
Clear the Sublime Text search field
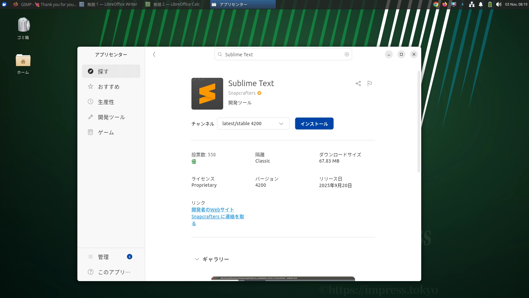[347, 54]
